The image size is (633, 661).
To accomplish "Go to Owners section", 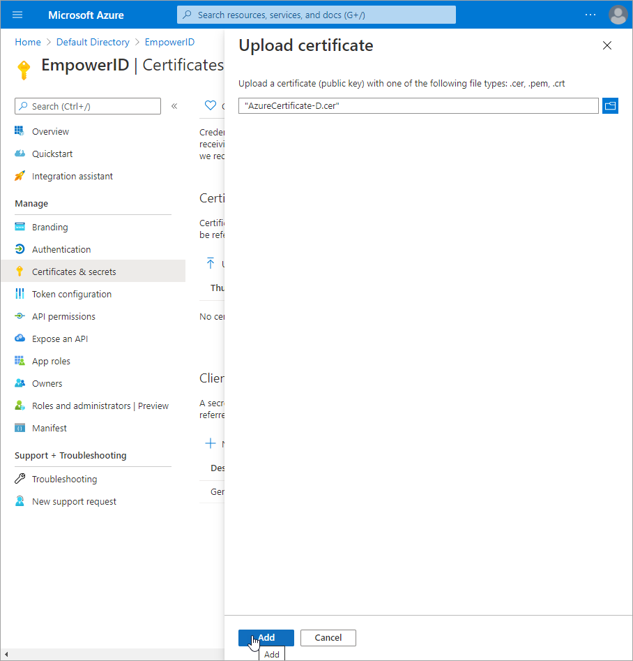I will click(47, 383).
